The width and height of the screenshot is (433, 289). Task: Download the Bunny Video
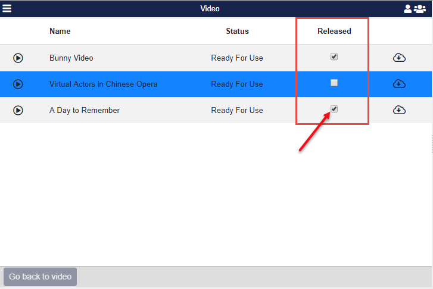pyautogui.click(x=399, y=58)
